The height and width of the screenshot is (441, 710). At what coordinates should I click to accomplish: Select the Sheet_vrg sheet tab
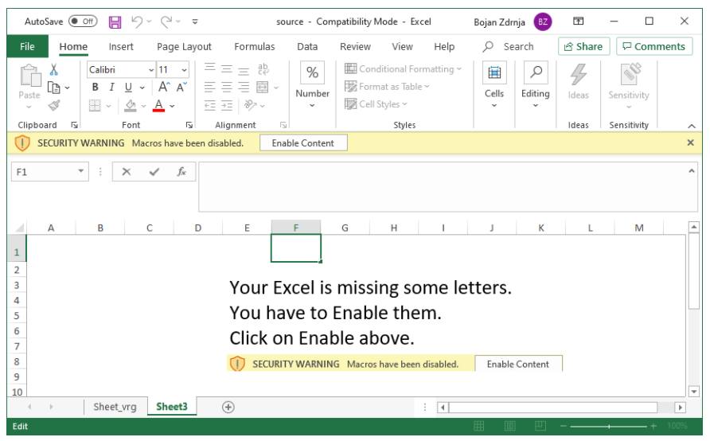115,407
